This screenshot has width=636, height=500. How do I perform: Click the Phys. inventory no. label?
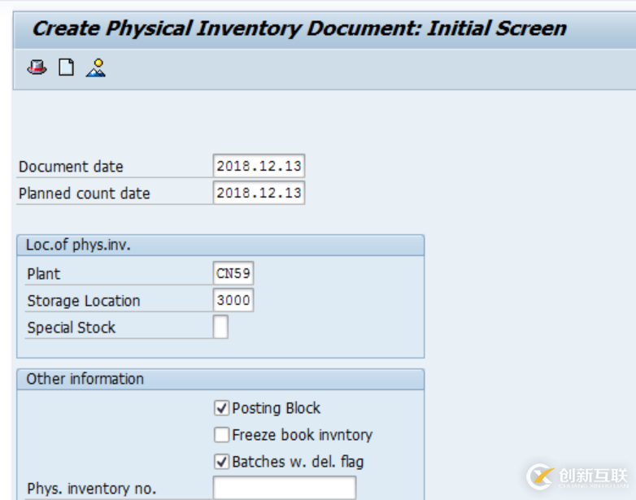click(x=92, y=489)
